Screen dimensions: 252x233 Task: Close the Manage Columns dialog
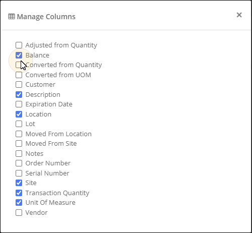(x=239, y=15)
